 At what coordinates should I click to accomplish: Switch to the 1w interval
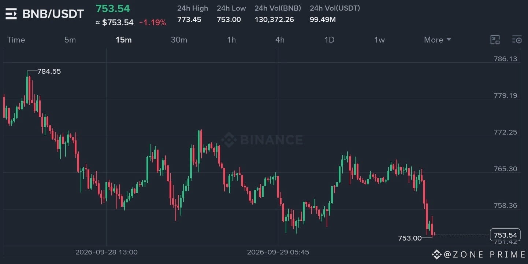point(379,40)
